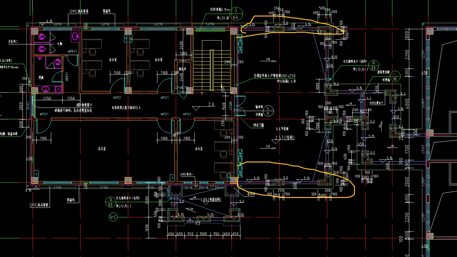Click the 空调室外机入户预留洞300×250 note
457x257 pixels.
point(274,76)
